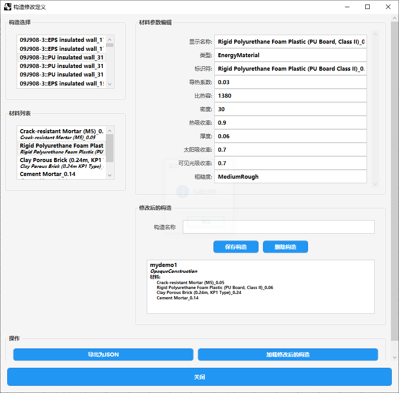Click up arrow of material list scrollbar
Viewport: 399px width, 393px height.
click(110, 130)
